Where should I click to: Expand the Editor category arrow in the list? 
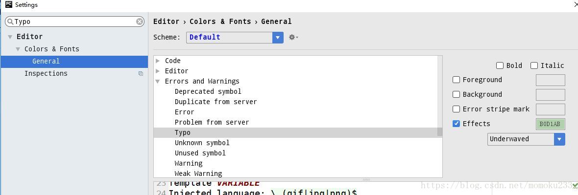pos(158,71)
